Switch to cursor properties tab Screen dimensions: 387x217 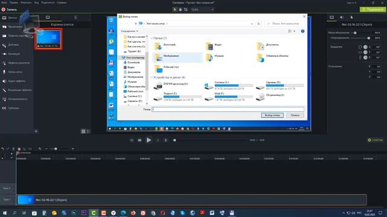point(352,17)
